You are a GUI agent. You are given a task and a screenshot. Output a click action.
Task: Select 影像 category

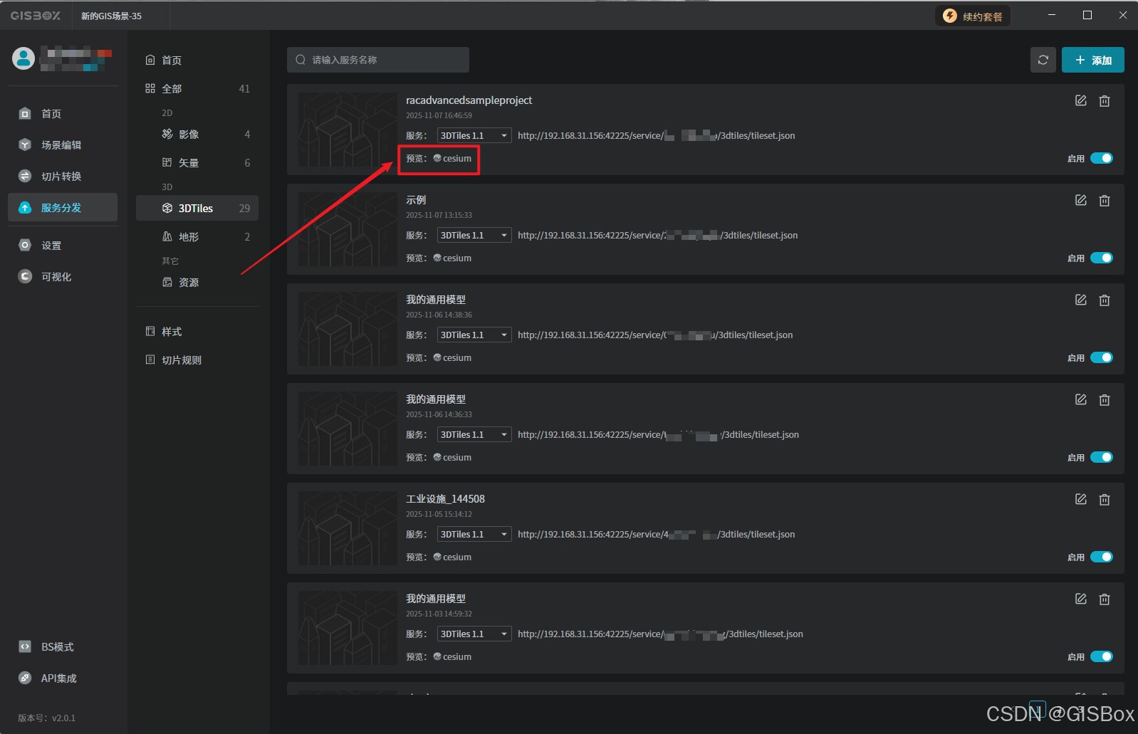pyautogui.click(x=197, y=135)
